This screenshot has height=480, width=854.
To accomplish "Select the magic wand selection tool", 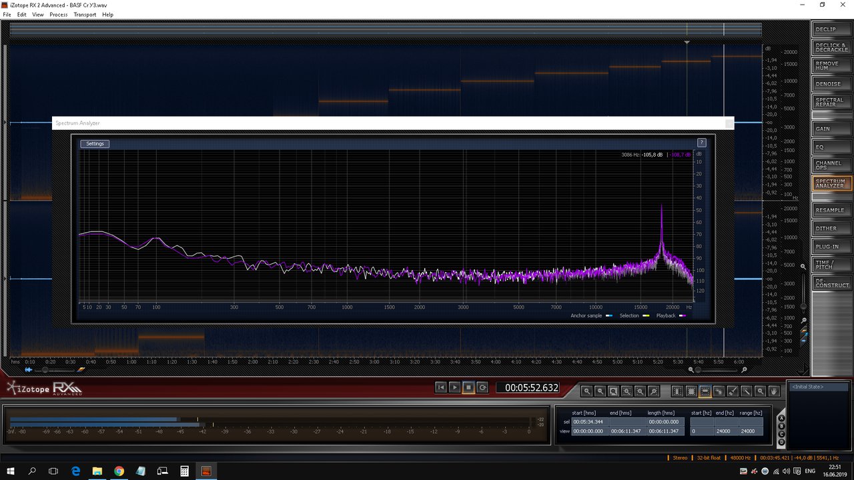I will 747,391.
